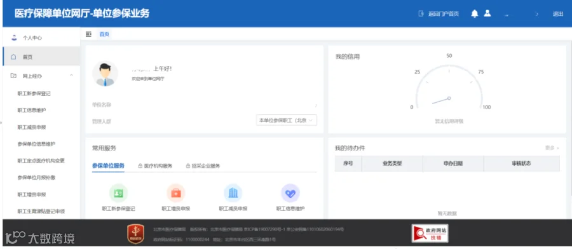Click the 职工增员申报 label under 常用服务

point(176,209)
